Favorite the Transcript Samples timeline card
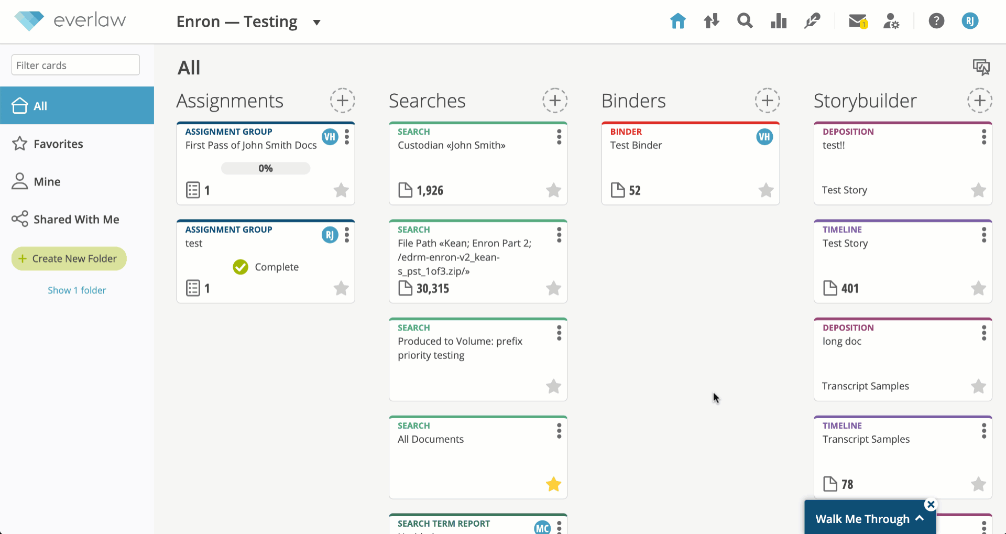Image resolution: width=1006 pixels, height=534 pixels. pos(978,484)
